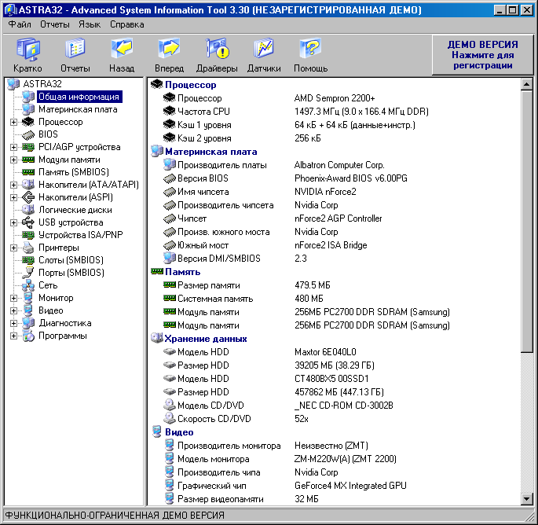The height and width of the screenshot is (525, 538).
Task: Go forward with the Вперед arrow icon
Action: (169, 48)
